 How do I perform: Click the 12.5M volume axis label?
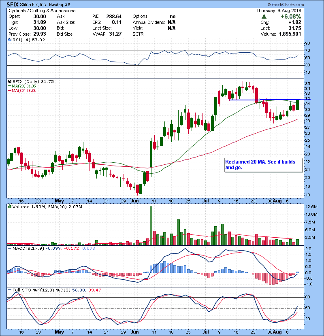pyautogui.click(x=311, y=207)
